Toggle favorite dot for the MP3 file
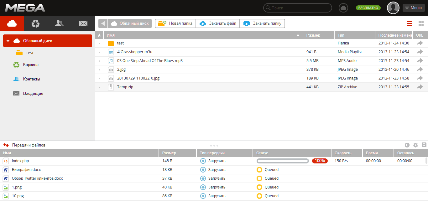This screenshot has height=201, width=428. pyautogui.click(x=99, y=61)
